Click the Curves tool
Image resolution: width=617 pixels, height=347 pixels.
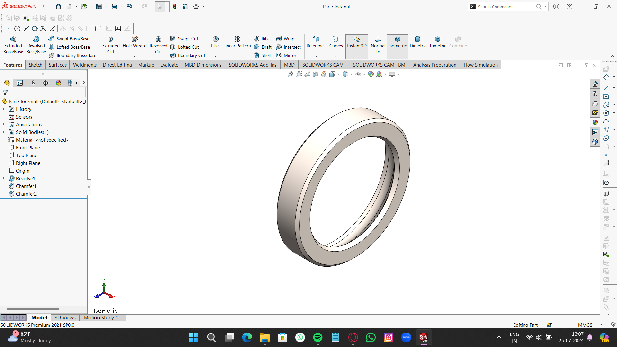(336, 42)
